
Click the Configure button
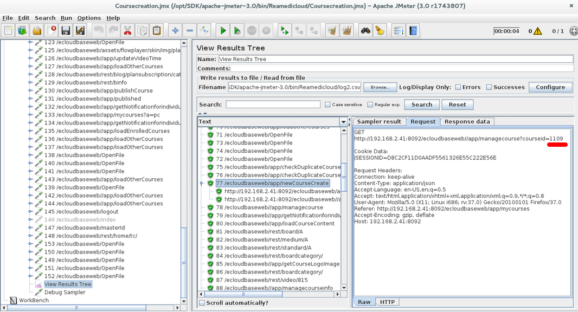[x=550, y=87]
